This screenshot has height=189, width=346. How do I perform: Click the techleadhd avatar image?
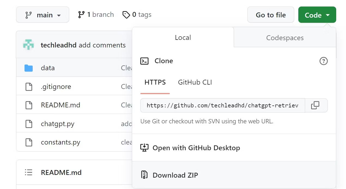pyautogui.click(x=28, y=45)
